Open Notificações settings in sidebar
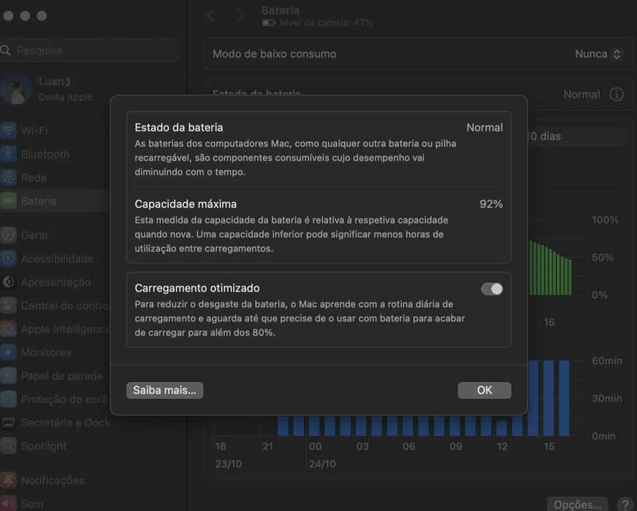 42,480
